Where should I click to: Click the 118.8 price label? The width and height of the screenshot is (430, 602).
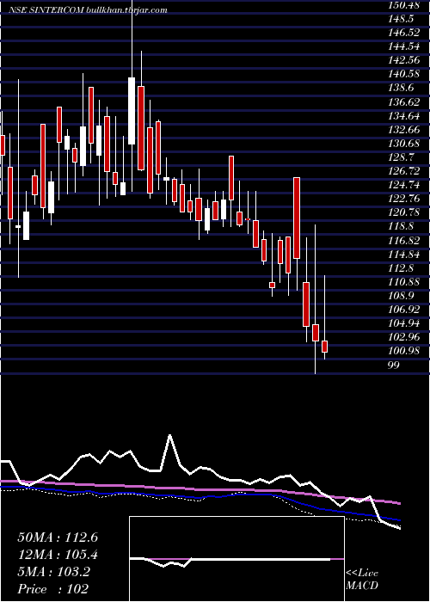click(x=401, y=226)
